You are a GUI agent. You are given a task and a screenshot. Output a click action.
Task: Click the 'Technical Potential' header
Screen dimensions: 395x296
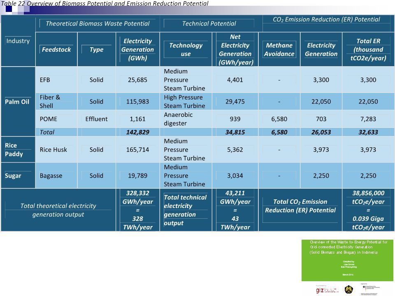209,23
